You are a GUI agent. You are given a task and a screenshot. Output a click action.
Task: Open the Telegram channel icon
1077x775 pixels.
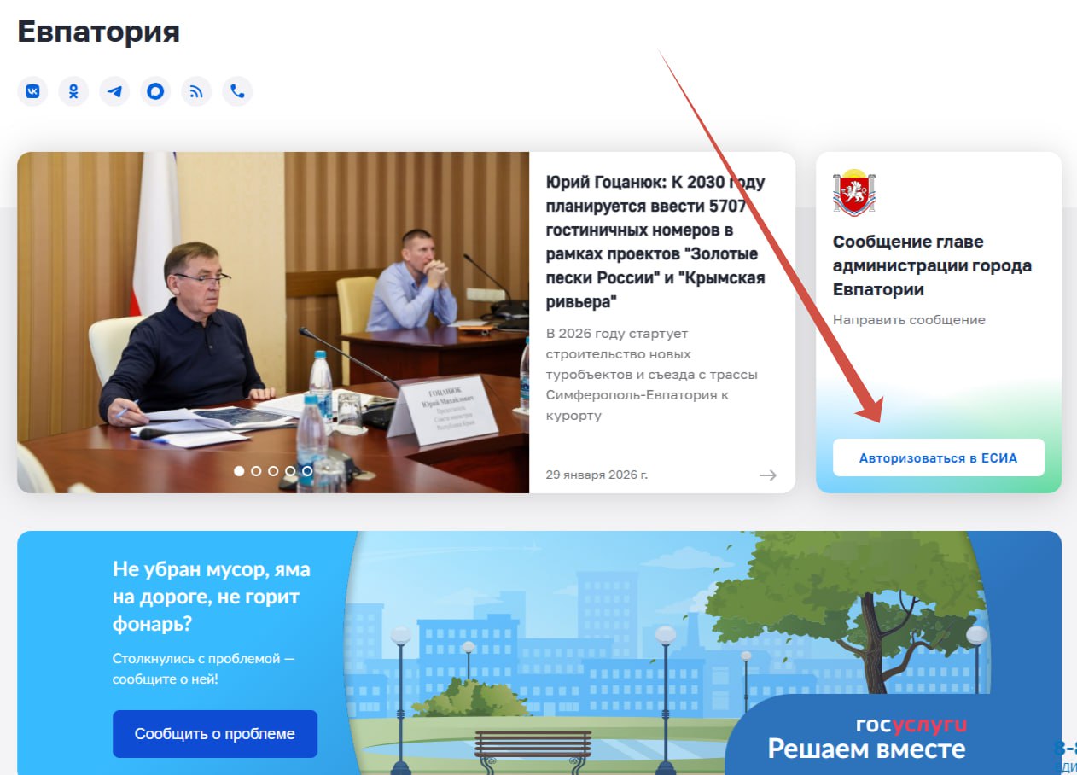(x=114, y=91)
